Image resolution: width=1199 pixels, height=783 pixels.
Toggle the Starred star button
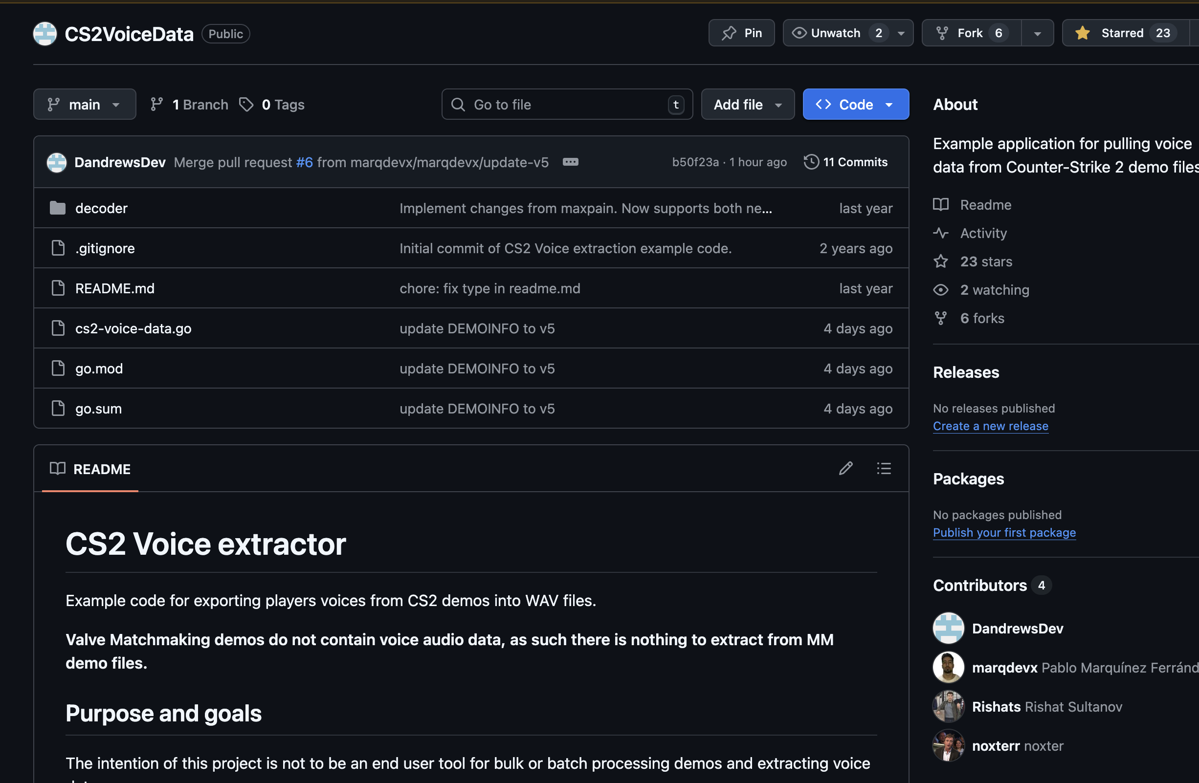(x=1125, y=33)
